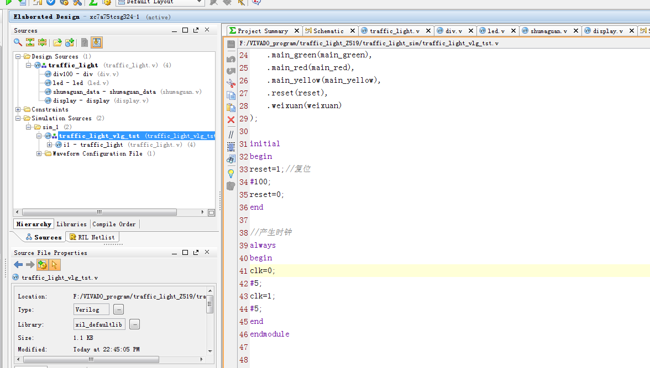
Task: Browse file Type with the ... button
Action: (x=118, y=309)
